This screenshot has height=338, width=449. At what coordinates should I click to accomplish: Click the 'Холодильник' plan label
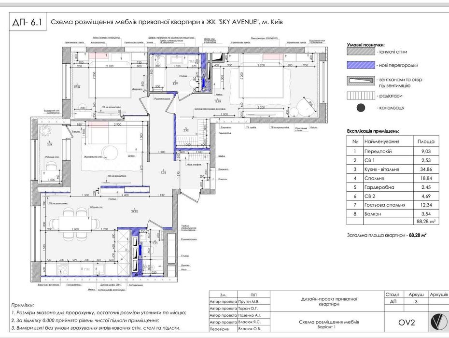pyautogui.click(x=136, y=285)
